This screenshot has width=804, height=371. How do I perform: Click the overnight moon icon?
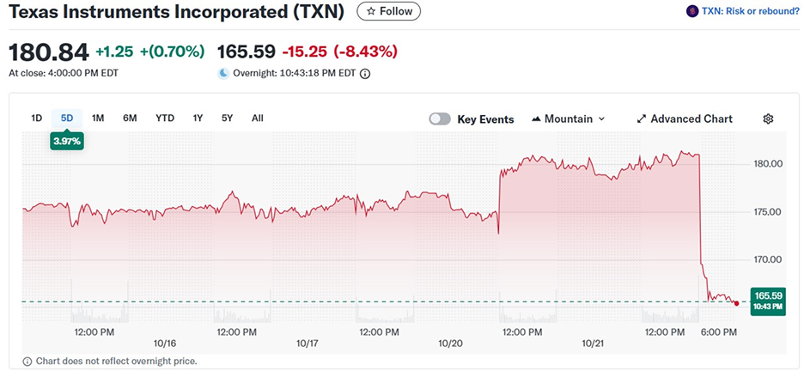pyautogui.click(x=224, y=74)
